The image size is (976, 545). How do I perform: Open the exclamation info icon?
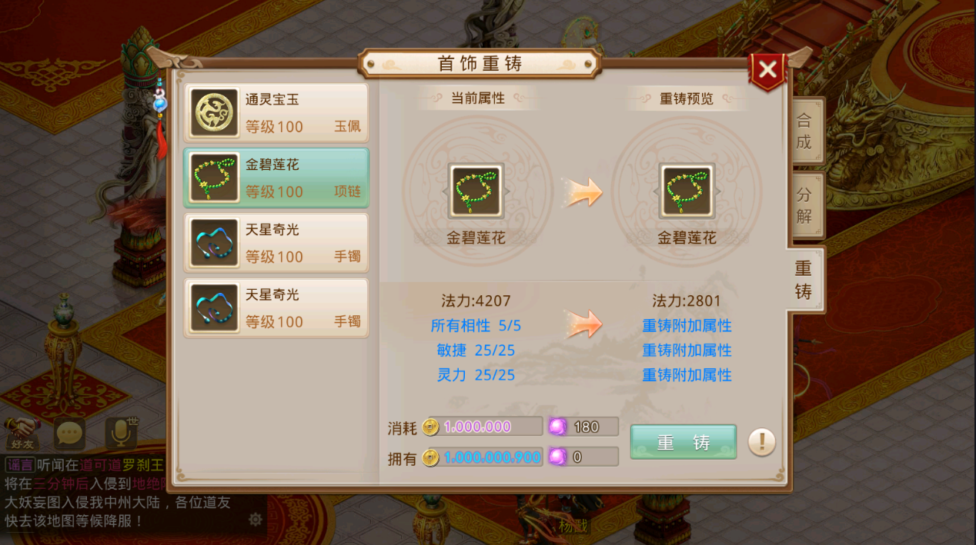pos(761,441)
